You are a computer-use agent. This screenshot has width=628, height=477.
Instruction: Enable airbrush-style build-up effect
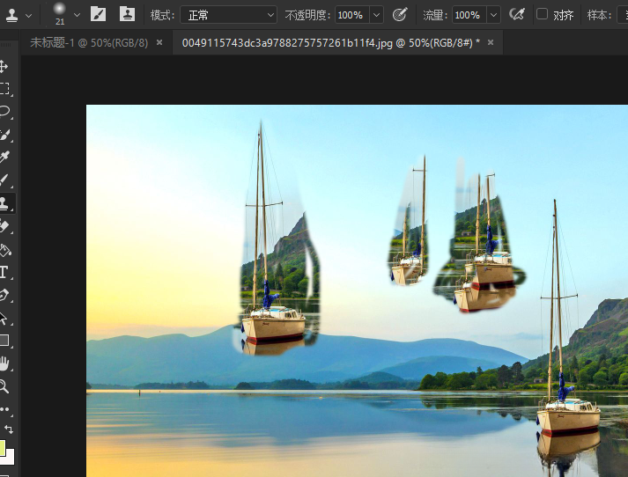point(517,15)
